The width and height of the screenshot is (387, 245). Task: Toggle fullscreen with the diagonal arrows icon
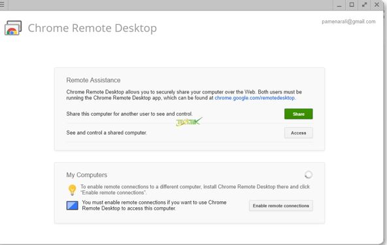click(364, 5)
